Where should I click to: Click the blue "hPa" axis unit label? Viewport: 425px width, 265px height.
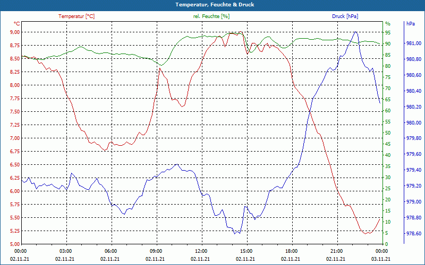[410, 24]
